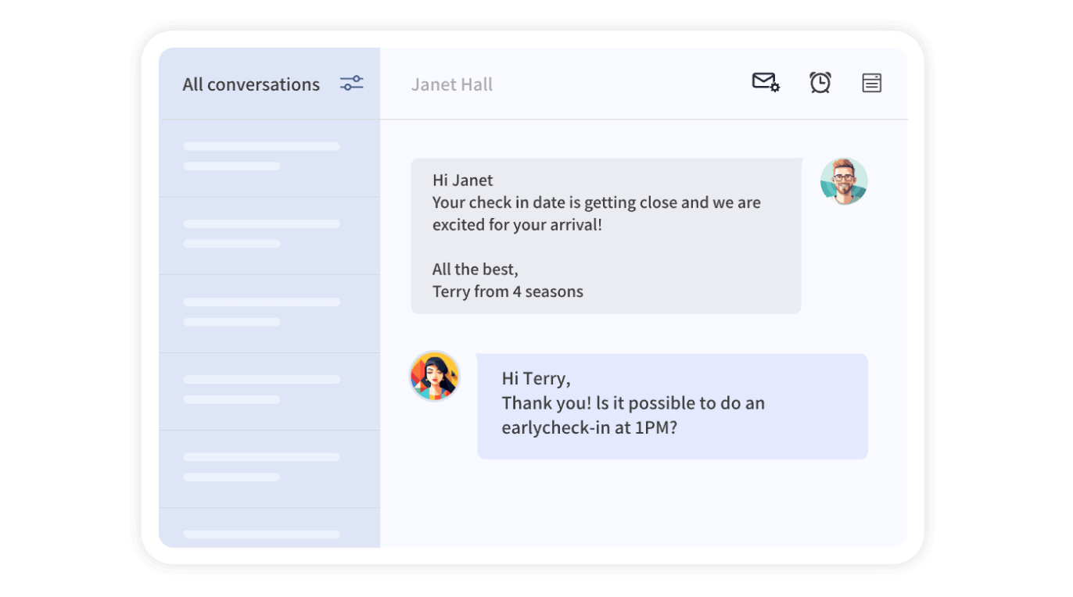Screen dimensions: 1073x597
Task: Open the second conversation in the list
Action: [x=270, y=236]
